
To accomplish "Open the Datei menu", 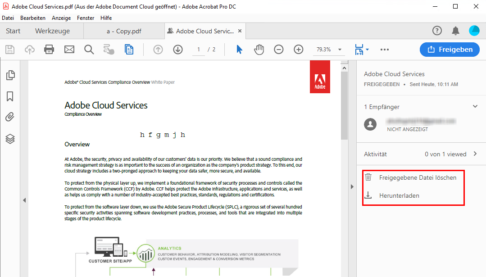I will 8,18.
